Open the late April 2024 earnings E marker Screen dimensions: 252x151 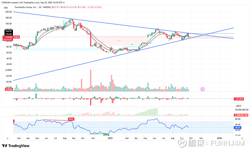(x=36, y=89)
